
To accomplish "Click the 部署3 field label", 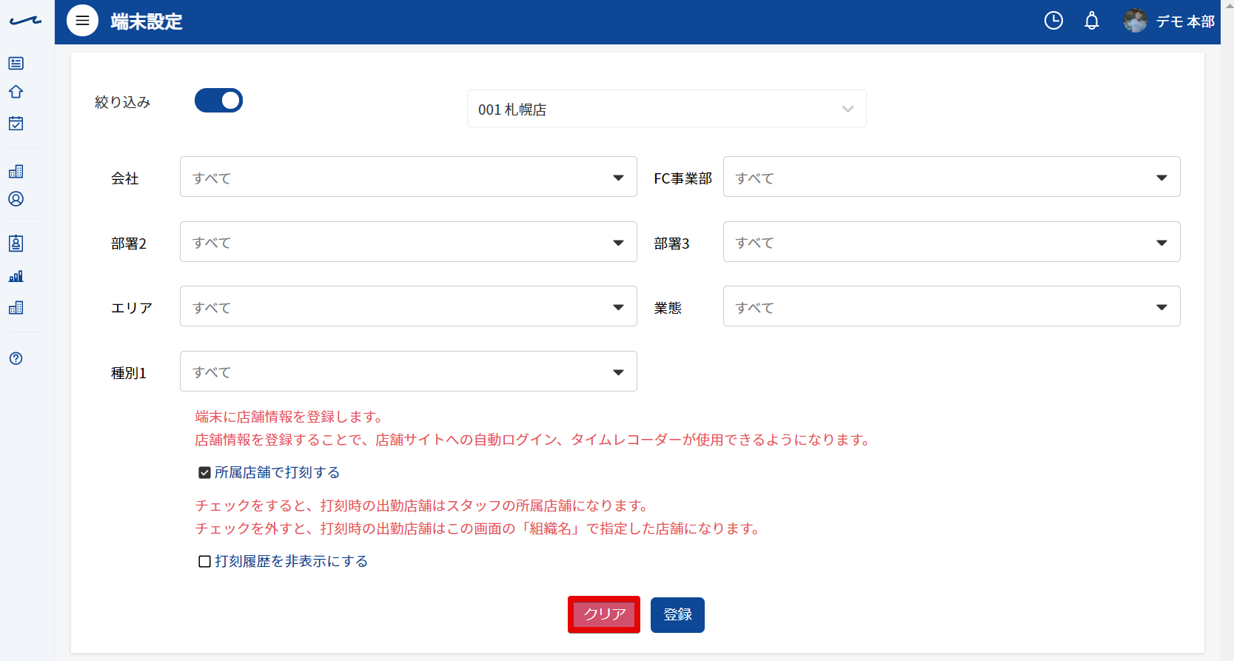I will click(672, 244).
